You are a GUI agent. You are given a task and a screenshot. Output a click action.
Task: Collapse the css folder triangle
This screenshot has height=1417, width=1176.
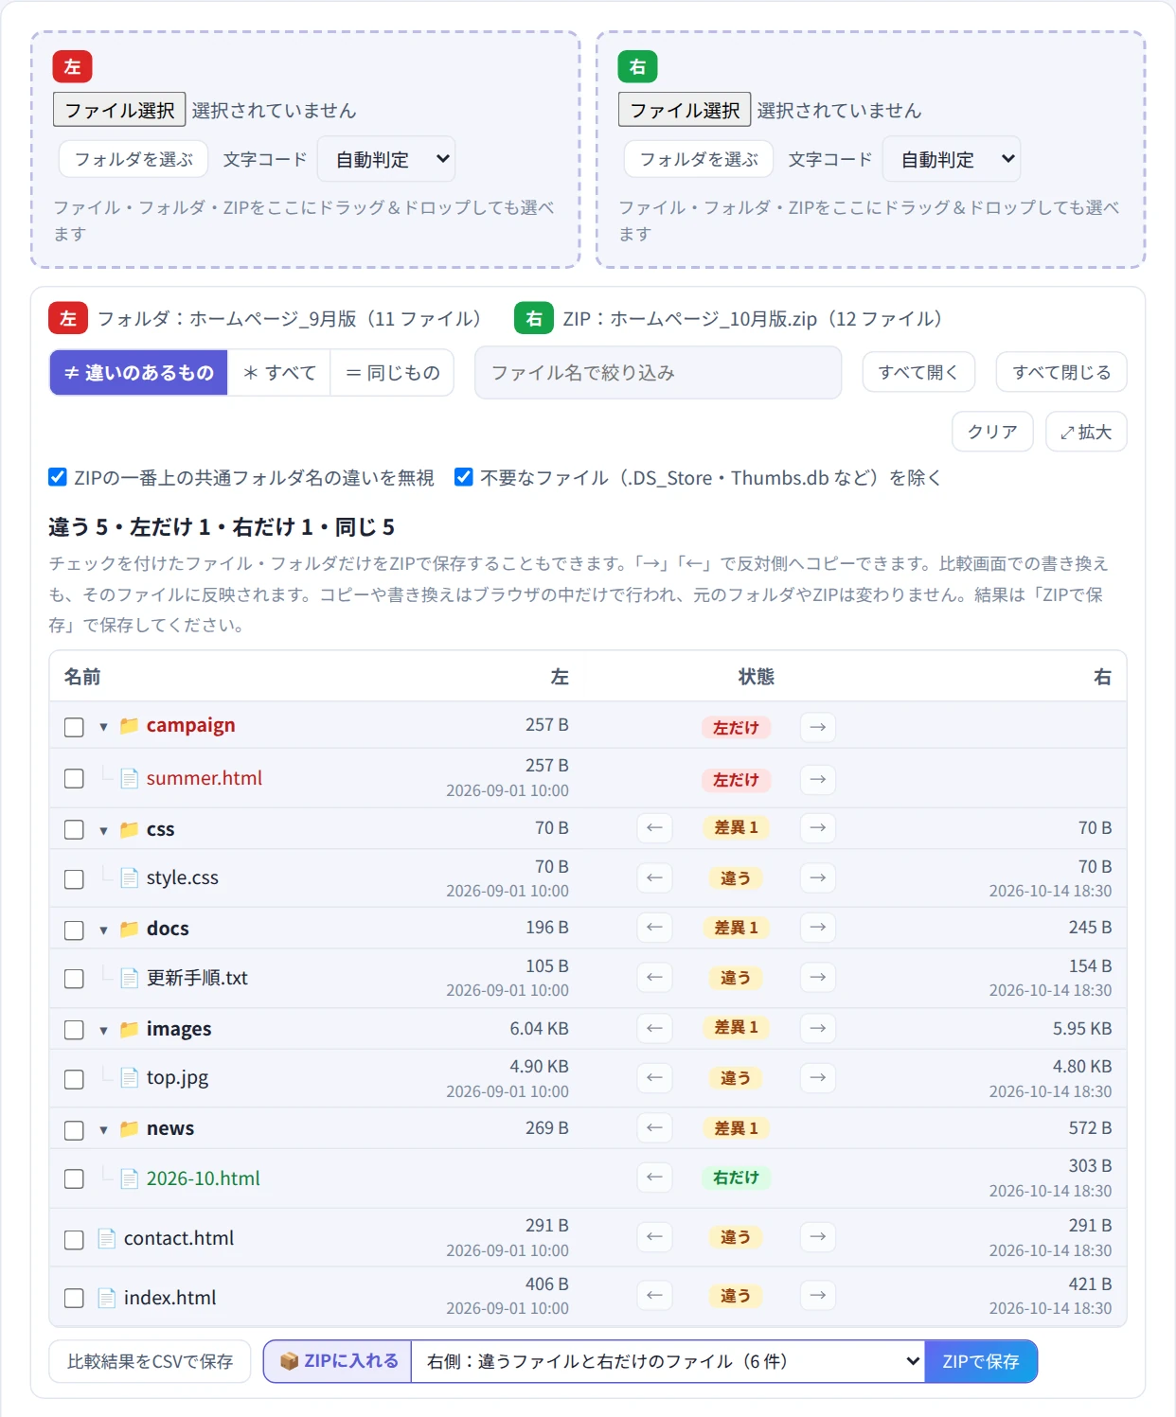[103, 830]
